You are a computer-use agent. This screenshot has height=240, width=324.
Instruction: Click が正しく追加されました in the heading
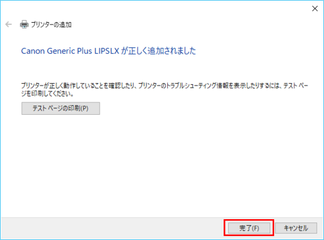coord(158,51)
